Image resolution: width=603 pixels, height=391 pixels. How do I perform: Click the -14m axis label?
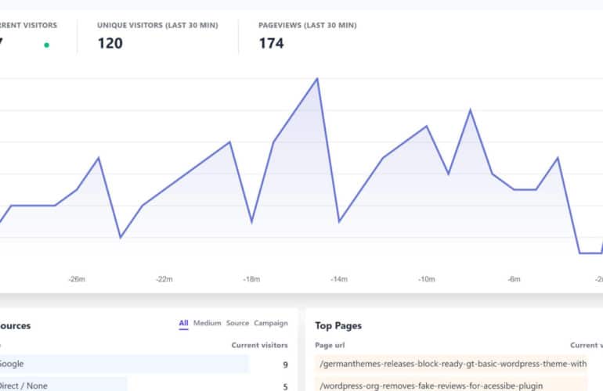339,279
